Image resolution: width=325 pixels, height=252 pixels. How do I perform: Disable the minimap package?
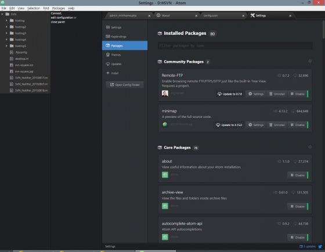(297, 125)
